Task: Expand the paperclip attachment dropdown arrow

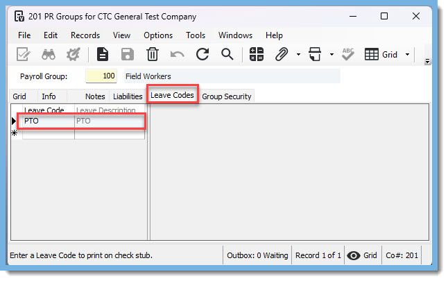Action: click(x=298, y=54)
